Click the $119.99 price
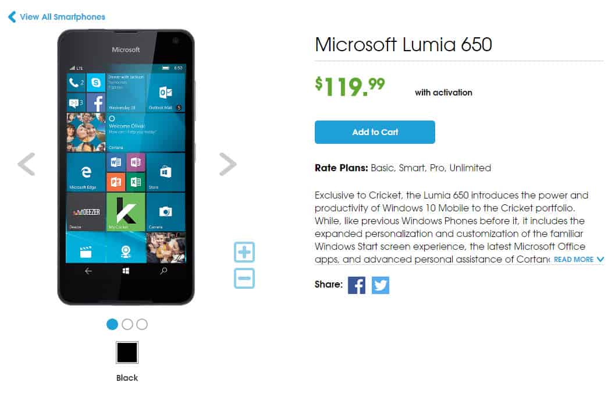Image resolution: width=615 pixels, height=400 pixels. (x=350, y=87)
